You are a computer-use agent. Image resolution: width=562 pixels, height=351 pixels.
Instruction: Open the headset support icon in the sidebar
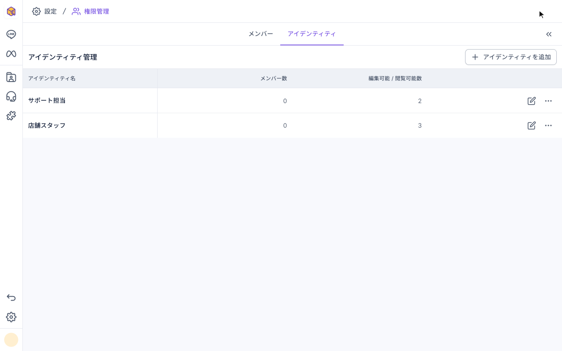(x=11, y=97)
